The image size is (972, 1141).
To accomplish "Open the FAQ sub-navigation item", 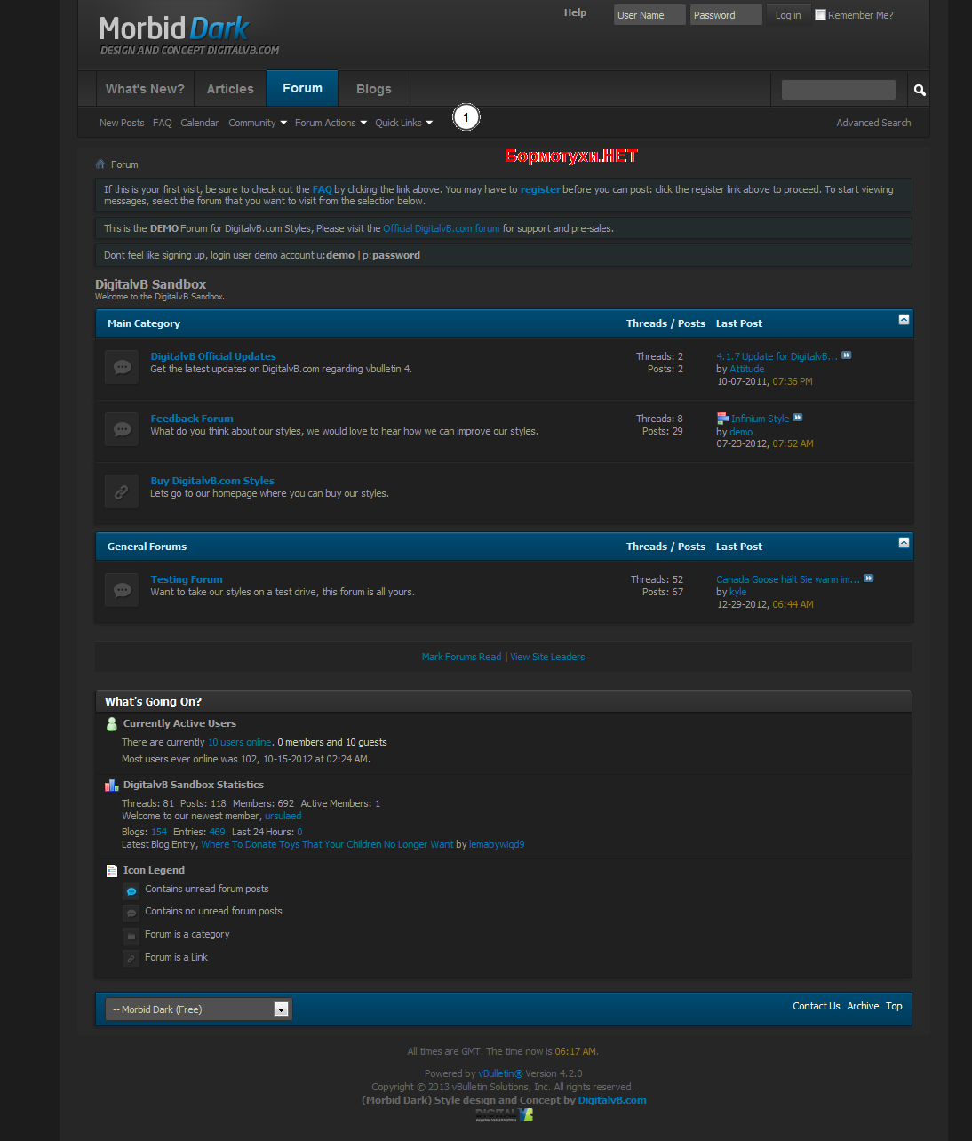I will 163,123.
